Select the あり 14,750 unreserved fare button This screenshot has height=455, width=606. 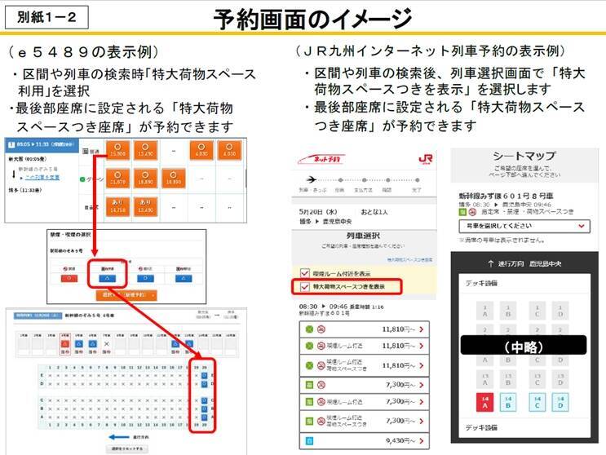118,206
